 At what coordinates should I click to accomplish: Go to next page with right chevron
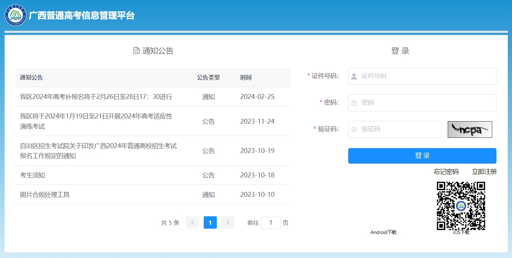click(228, 223)
